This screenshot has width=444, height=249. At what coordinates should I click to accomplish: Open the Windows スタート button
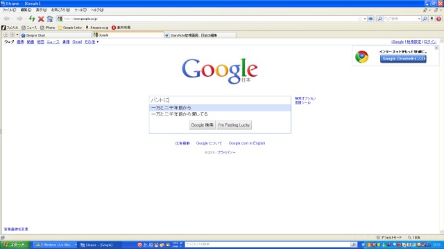coord(15,245)
